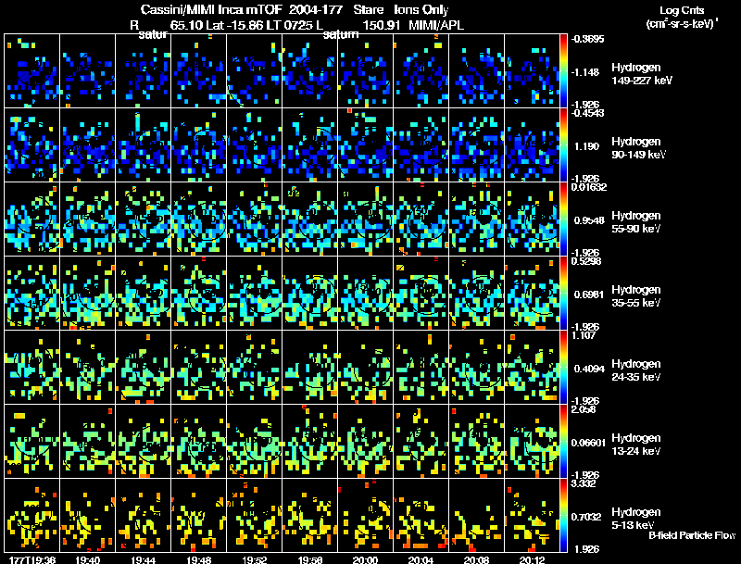741x564 pixels.
Task: Click the 3.332 scale value
Action: 584,483
